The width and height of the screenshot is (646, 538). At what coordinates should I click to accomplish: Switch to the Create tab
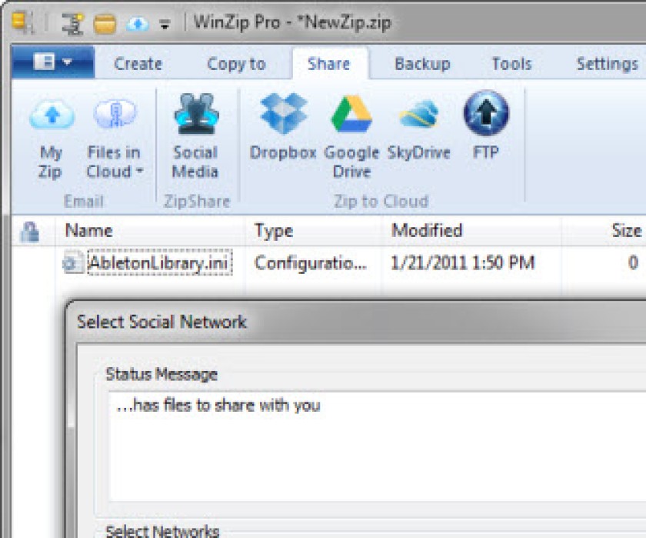(x=138, y=64)
